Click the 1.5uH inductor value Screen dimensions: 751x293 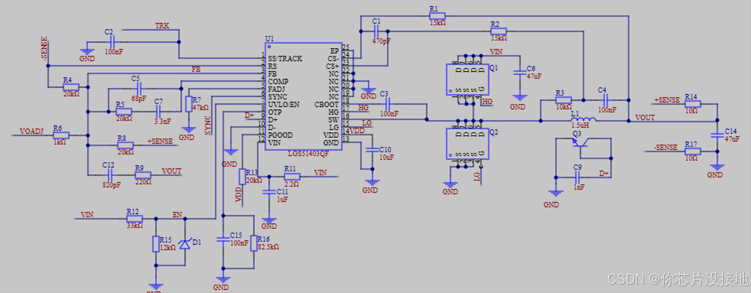click(x=580, y=125)
